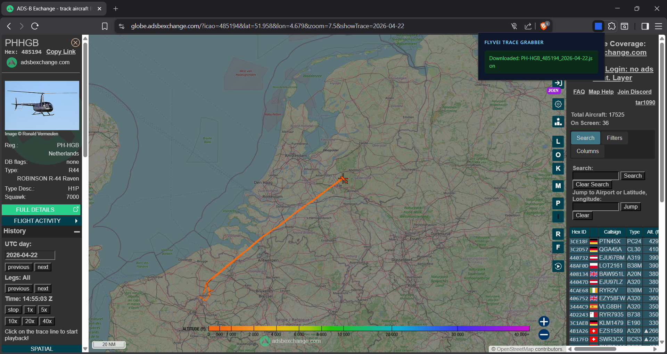Click the share page icon
This screenshot has width=667, height=354.
[528, 26]
